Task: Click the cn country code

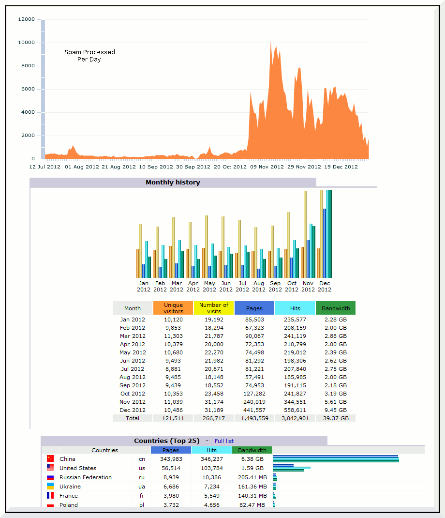Action: (142, 459)
